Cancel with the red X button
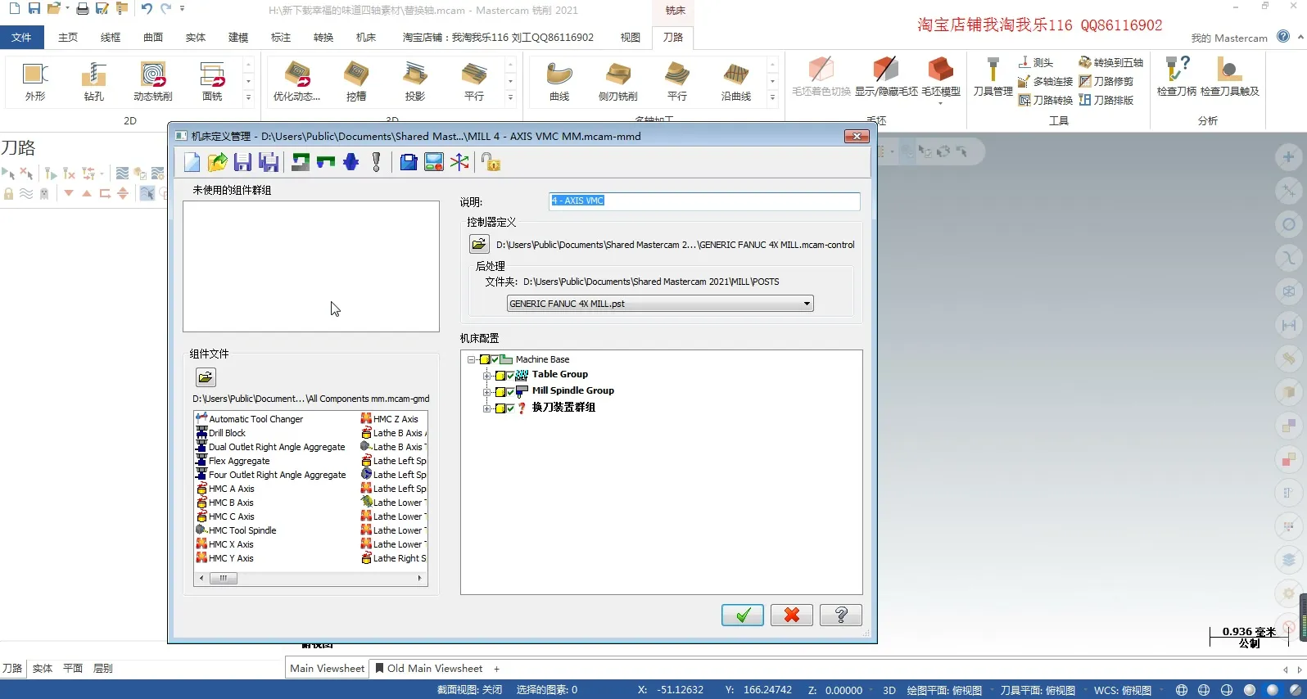 tap(791, 615)
